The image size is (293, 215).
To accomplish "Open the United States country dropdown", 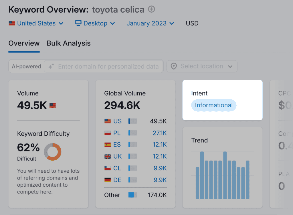I will coord(36,23).
